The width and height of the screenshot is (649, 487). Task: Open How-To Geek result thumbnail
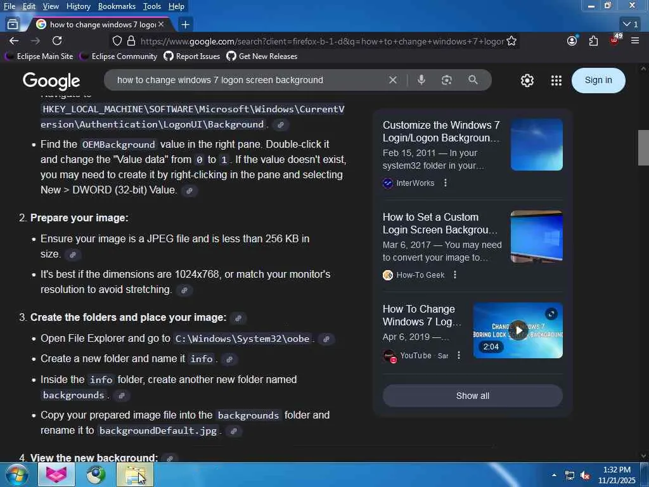536,237
